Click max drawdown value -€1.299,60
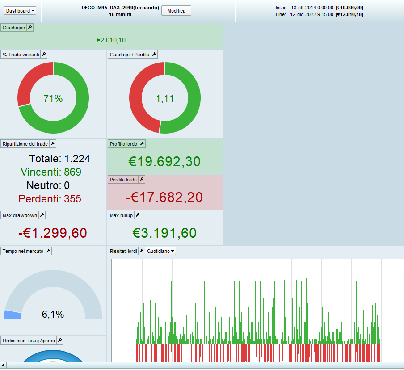The height and width of the screenshot is (370, 404). pyautogui.click(x=53, y=233)
